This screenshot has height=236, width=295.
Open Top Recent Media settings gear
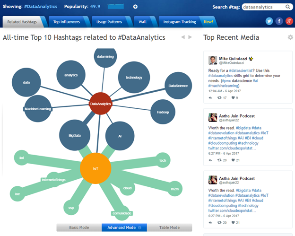(x=290, y=37)
